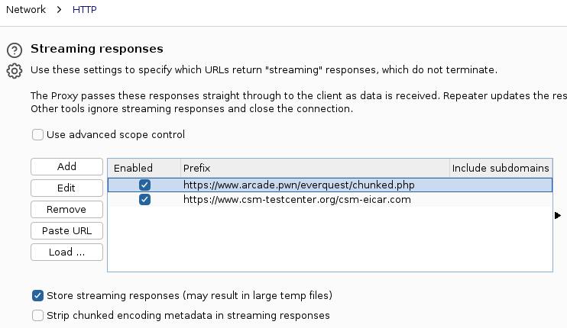The width and height of the screenshot is (567, 328).
Task: Sort by the Prefix column header
Action: 315,168
